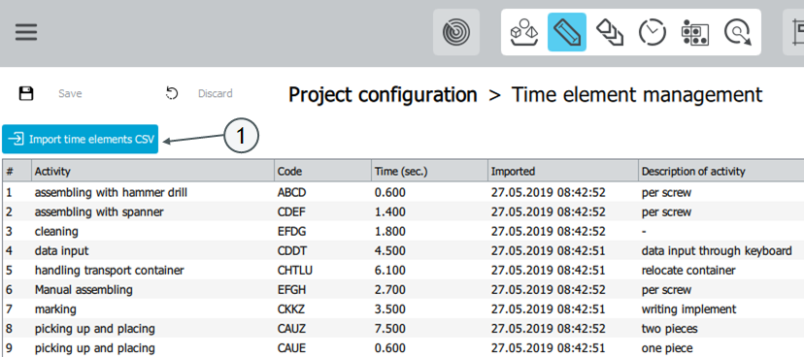Screen dimensions: 804x357
Task: Click description 'data input through keyboard'
Action: [717, 251]
